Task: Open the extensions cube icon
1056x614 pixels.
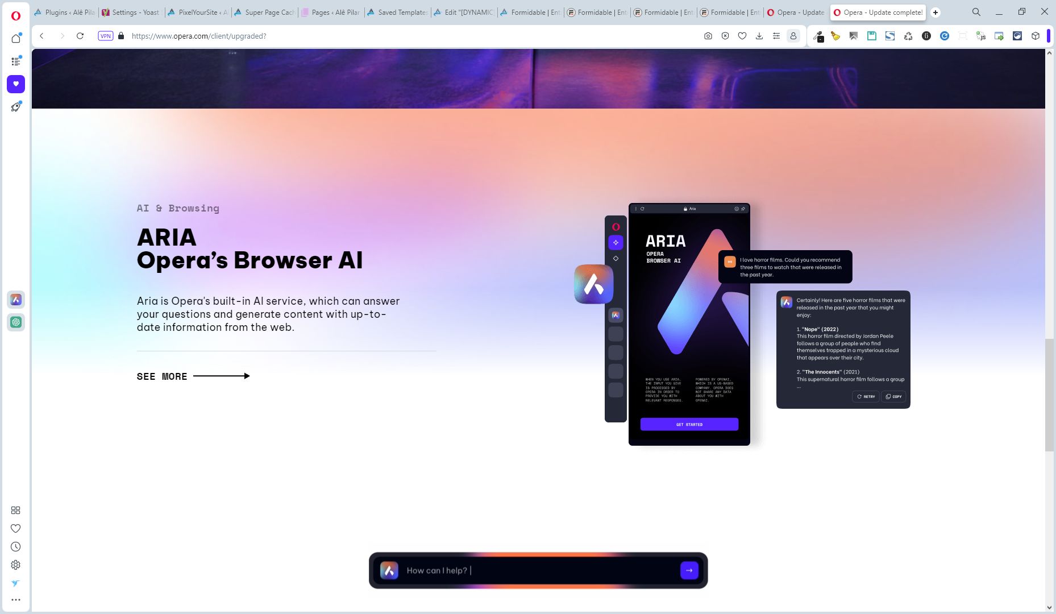Action: click(x=1036, y=36)
